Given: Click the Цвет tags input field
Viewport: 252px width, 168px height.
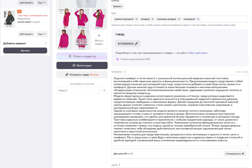Looking at the screenshot, I should (x=179, y=19).
